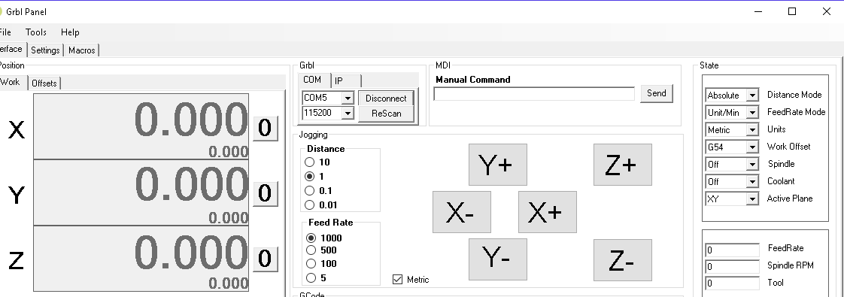
Task: Click the X axis position readout
Action: point(141,126)
